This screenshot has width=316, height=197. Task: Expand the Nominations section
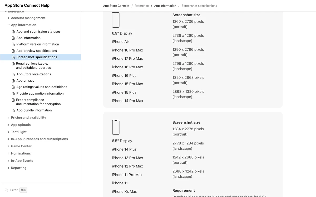tap(9, 154)
